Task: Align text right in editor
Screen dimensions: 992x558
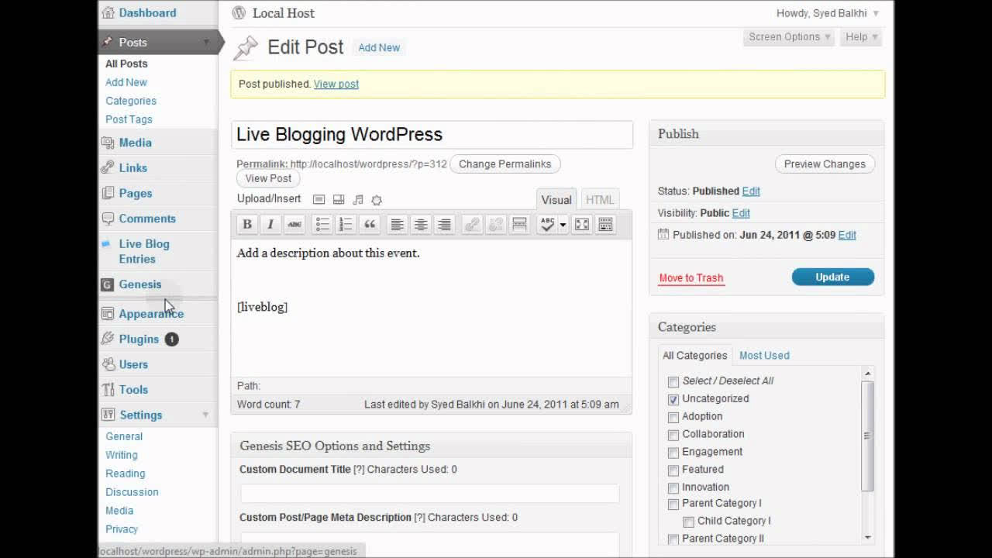Action: tap(444, 225)
